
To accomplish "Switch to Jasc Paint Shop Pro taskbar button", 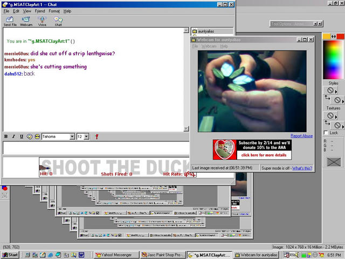I will [x=163, y=255].
